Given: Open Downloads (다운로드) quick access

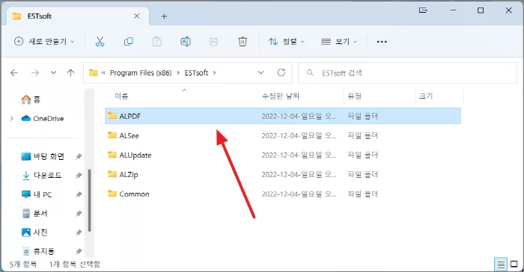Looking at the screenshot, I should click(41, 175).
